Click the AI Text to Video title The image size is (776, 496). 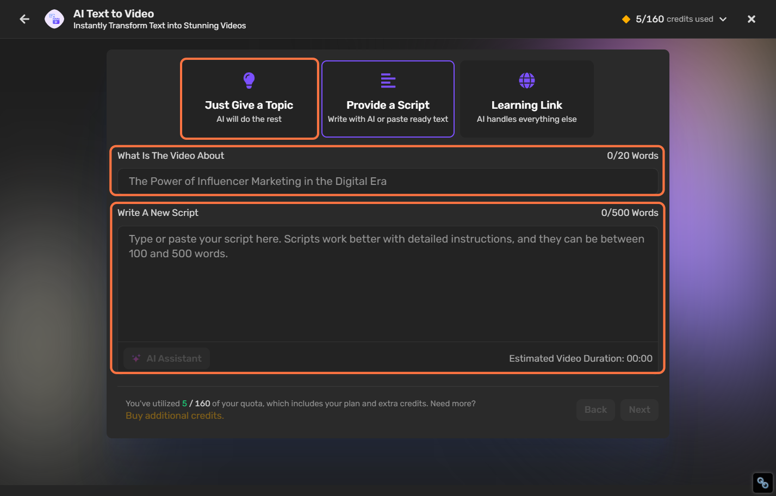pyautogui.click(x=114, y=14)
